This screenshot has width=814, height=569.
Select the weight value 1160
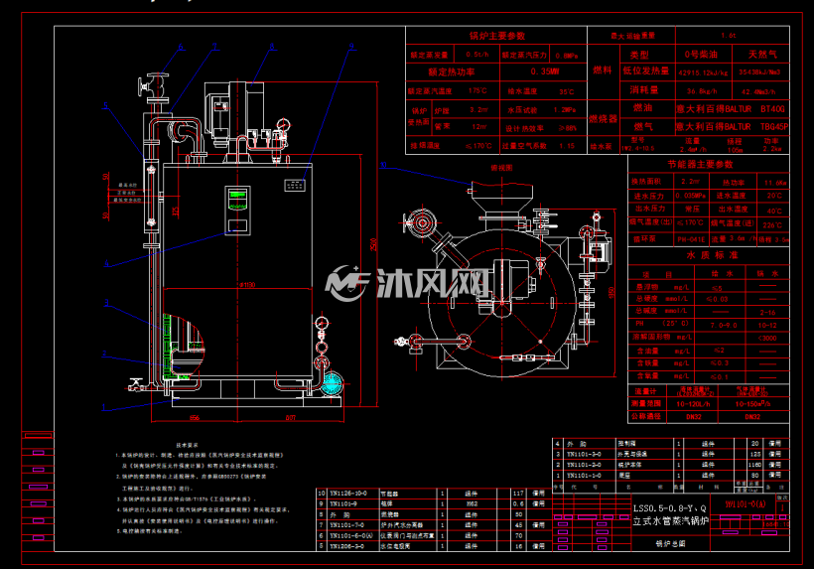tap(754, 465)
